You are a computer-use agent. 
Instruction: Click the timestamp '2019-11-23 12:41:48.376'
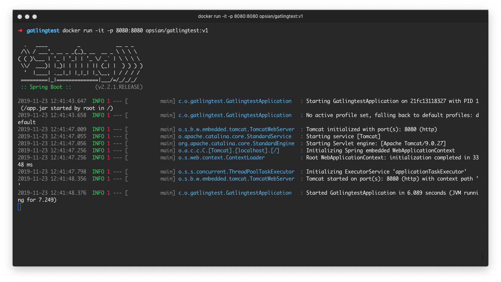tap(52, 193)
